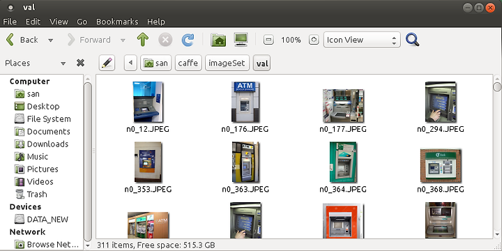
Task: Click the Network section heading
Action: pyautogui.click(x=27, y=231)
